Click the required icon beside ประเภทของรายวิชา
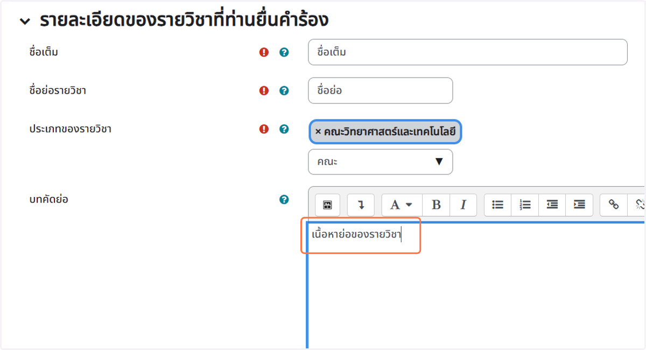The height and width of the screenshot is (350, 646). [264, 129]
